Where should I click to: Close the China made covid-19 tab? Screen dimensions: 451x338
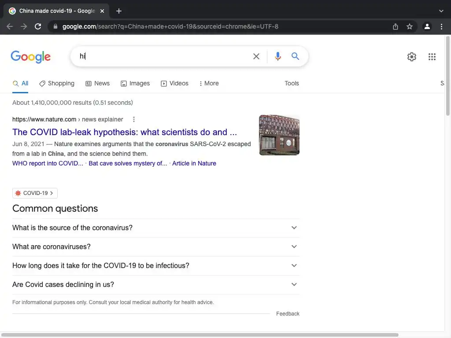coord(102,11)
